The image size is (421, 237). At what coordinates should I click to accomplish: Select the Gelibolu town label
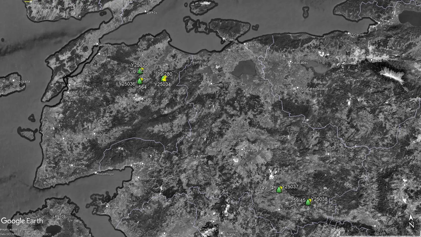click(x=104, y=45)
